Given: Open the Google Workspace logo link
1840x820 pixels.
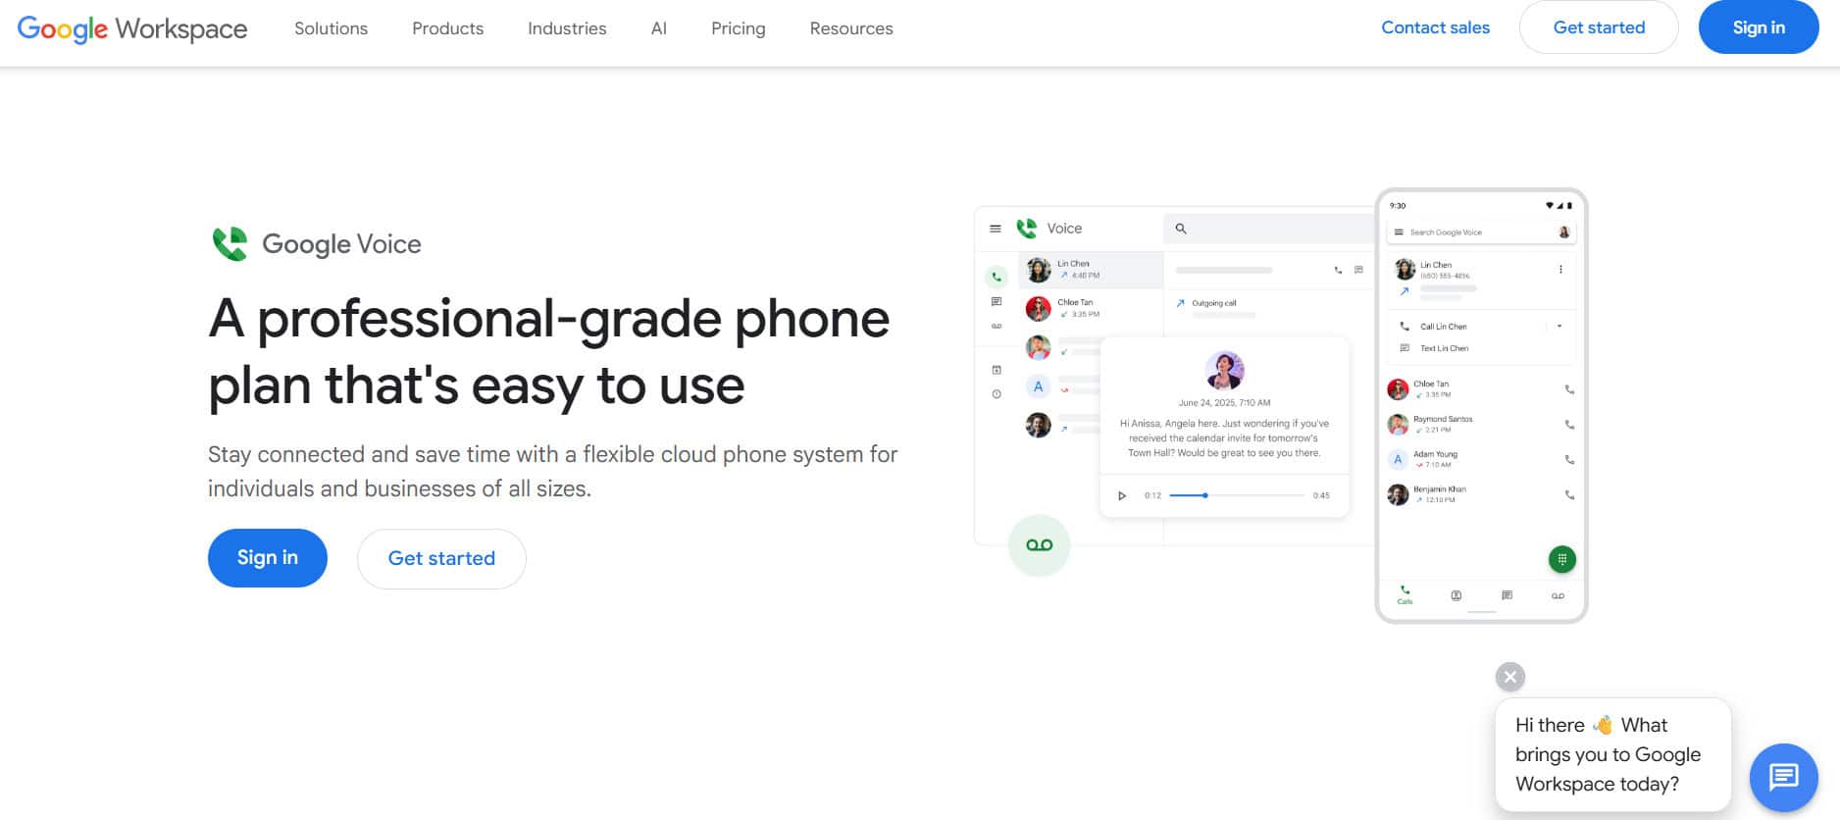Looking at the screenshot, I should pyautogui.click(x=132, y=28).
